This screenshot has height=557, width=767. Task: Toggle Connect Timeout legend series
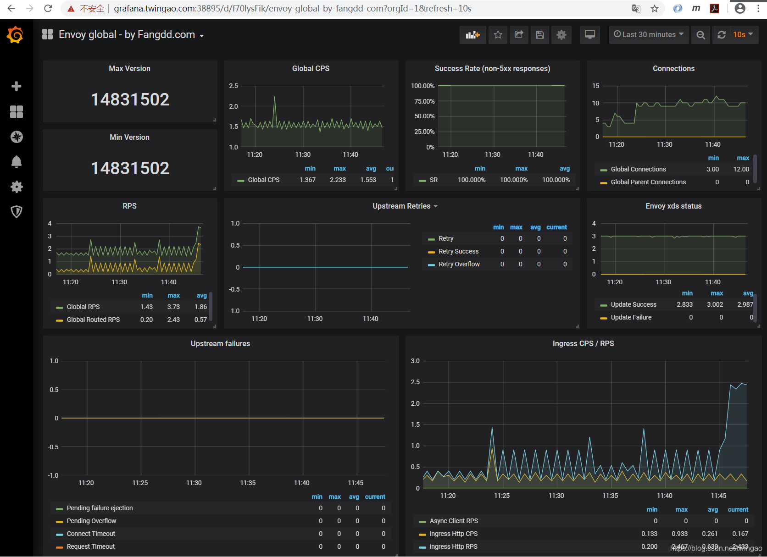tap(91, 534)
